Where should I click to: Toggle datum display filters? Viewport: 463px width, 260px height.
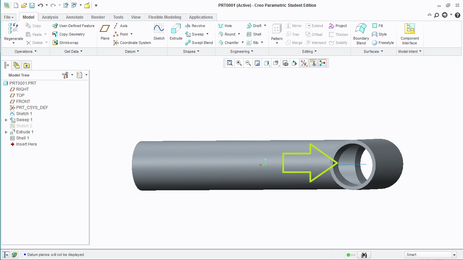[x=304, y=63]
